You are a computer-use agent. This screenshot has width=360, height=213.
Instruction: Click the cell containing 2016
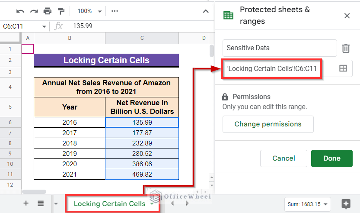(70, 123)
